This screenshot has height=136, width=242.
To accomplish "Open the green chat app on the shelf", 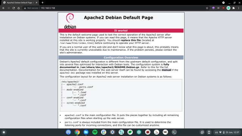I will (x=130, y=132).
